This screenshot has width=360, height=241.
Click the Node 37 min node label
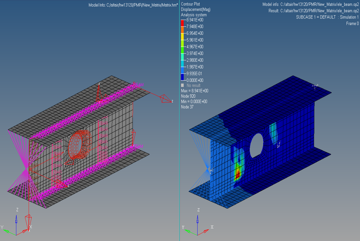pos(187,107)
